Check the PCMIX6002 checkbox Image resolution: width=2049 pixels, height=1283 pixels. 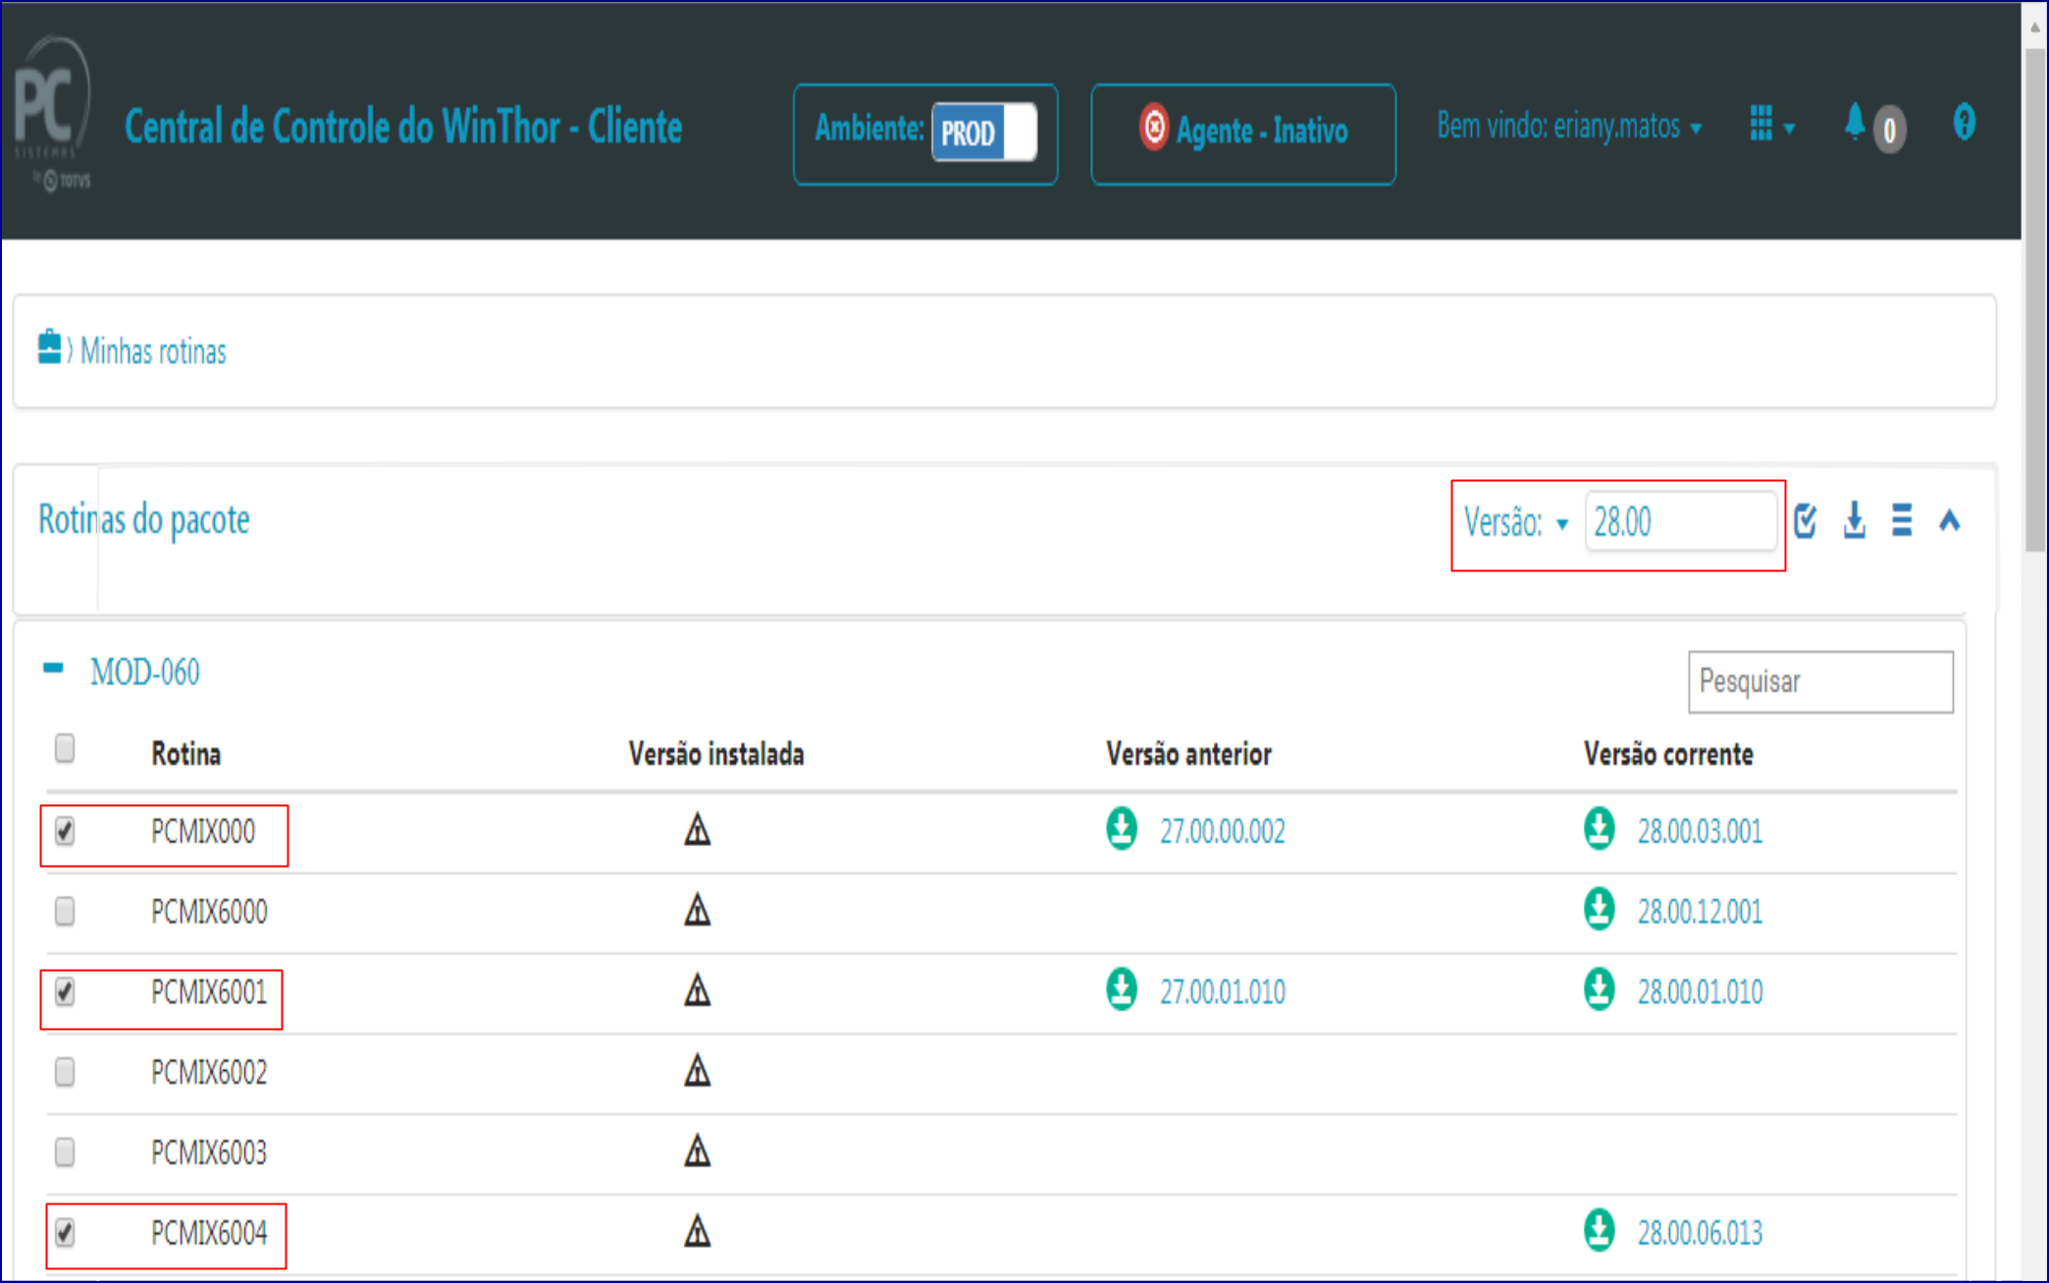point(65,1072)
